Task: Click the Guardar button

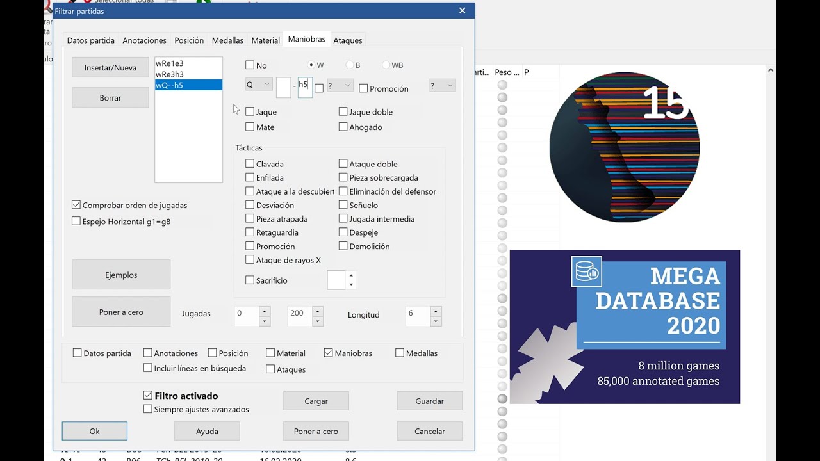Action: click(x=429, y=401)
